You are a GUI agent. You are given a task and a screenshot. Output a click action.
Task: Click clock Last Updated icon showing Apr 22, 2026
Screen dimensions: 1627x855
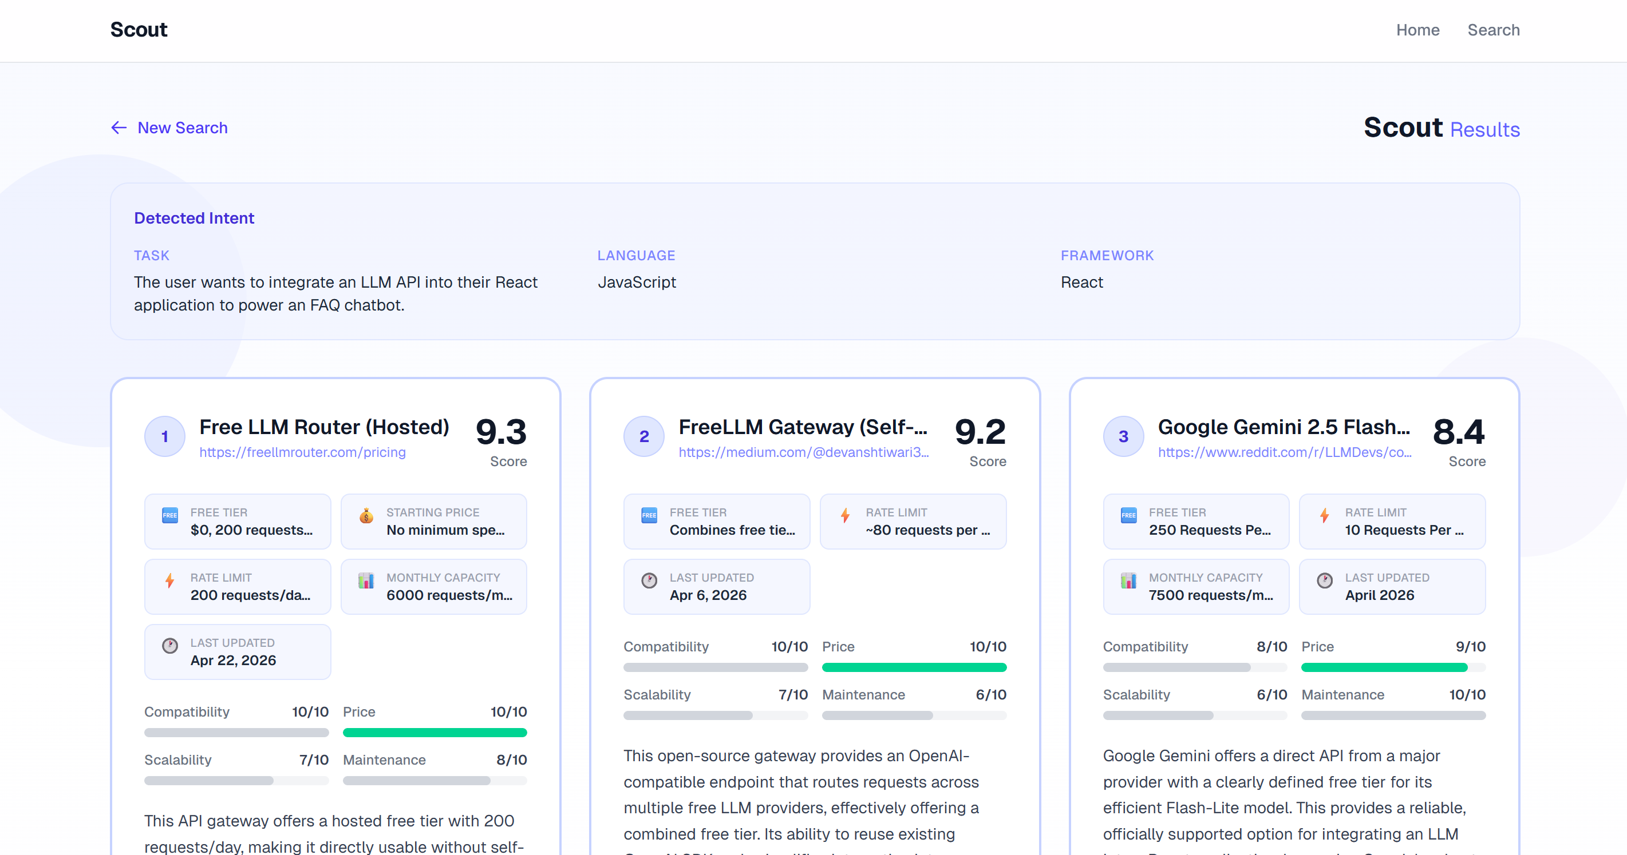tap(170, 646)
